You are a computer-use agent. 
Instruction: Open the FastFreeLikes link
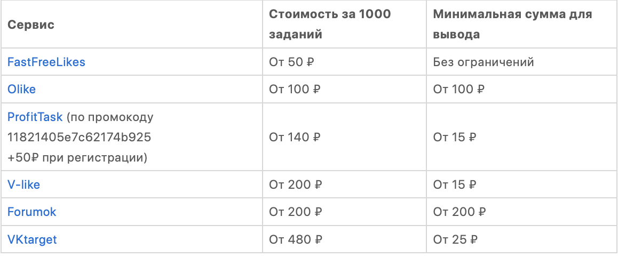(46, 62)
